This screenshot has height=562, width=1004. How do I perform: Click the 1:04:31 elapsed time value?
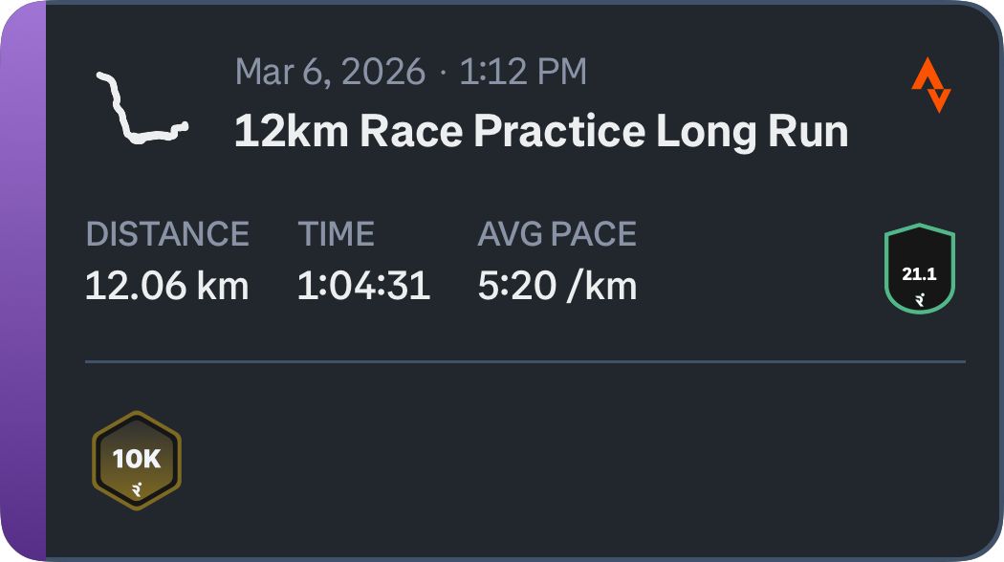pos(363,286)
